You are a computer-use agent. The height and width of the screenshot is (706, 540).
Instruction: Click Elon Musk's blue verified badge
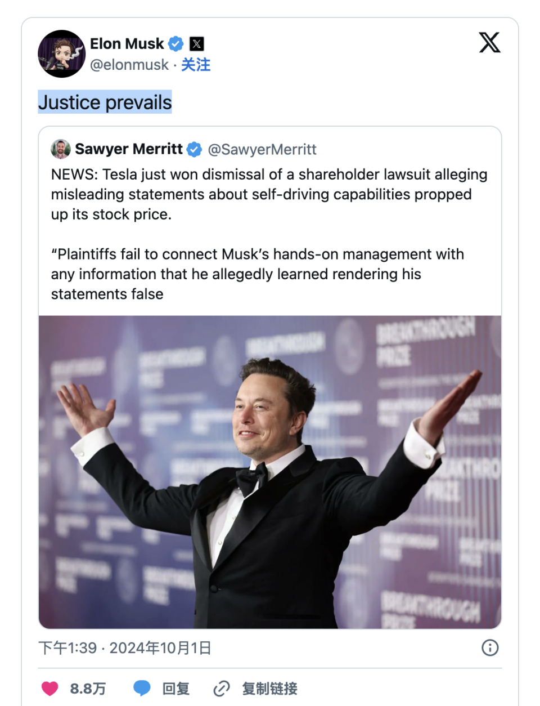176,43
